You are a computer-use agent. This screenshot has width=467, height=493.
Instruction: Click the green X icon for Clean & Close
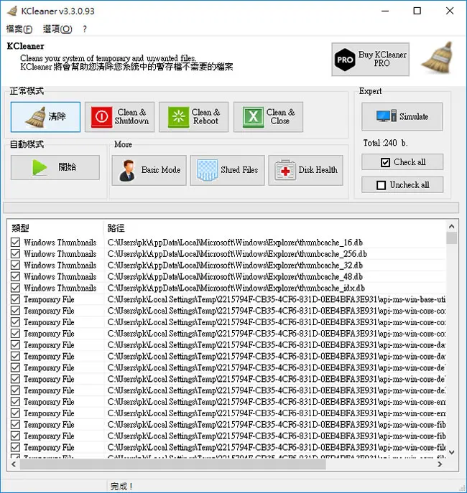(x=254, y=117)
